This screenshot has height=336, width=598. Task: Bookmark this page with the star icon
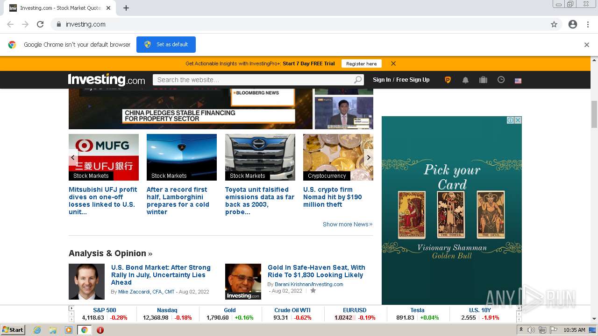(x=554, y=24)
